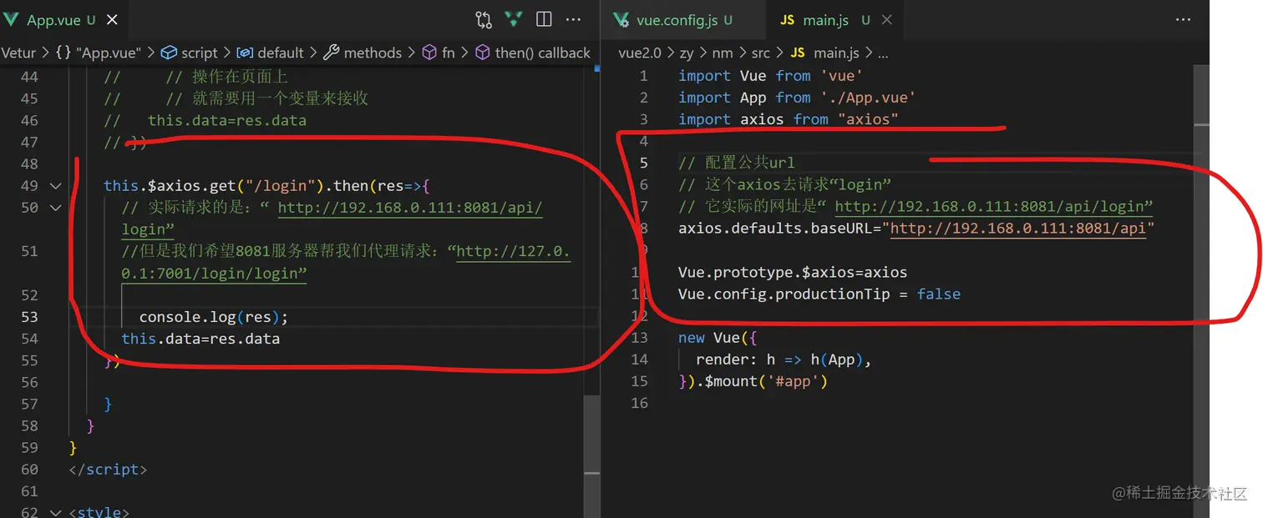
Task: Collapse the style block fold at line 62
Action: point(56,512)
